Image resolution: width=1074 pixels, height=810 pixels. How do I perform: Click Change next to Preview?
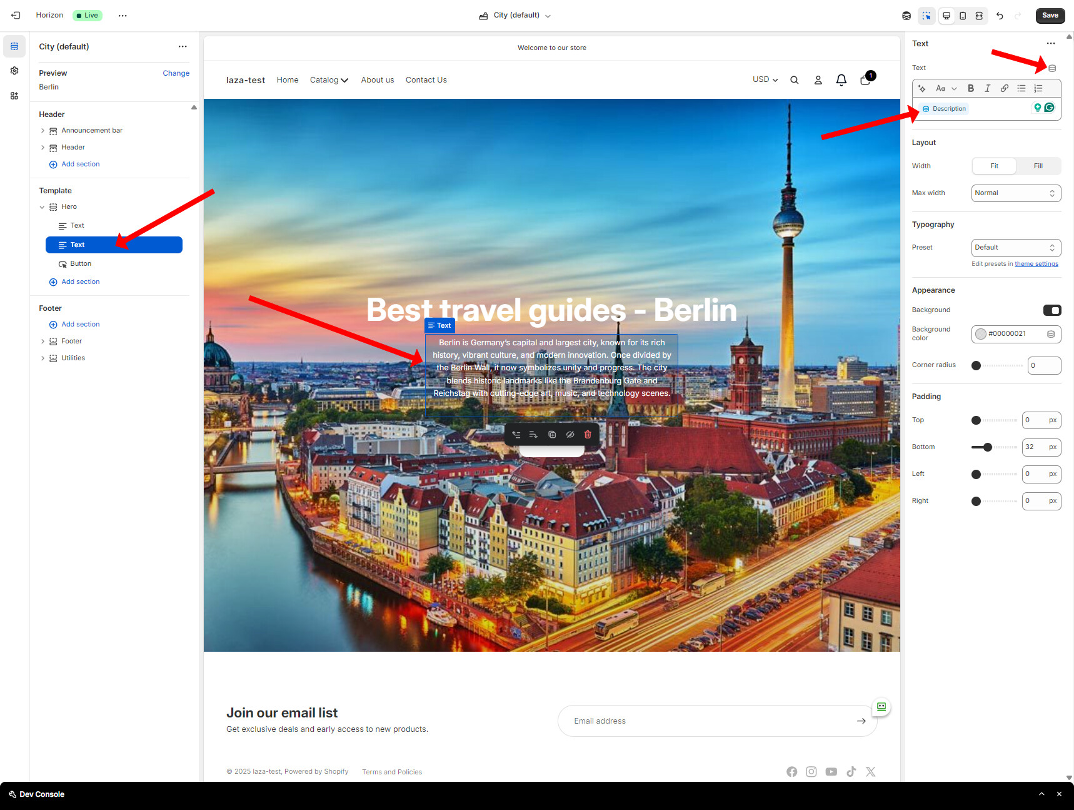point(176,73)
